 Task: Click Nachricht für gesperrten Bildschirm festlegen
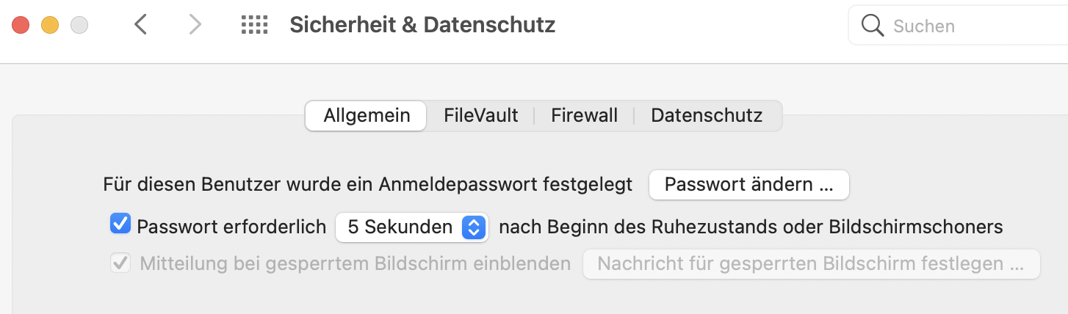click(x=811, y=264)
